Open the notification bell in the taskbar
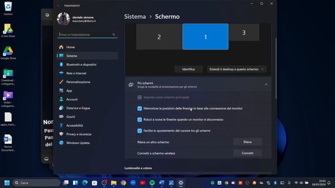335x188 pixels. [329, 183]
